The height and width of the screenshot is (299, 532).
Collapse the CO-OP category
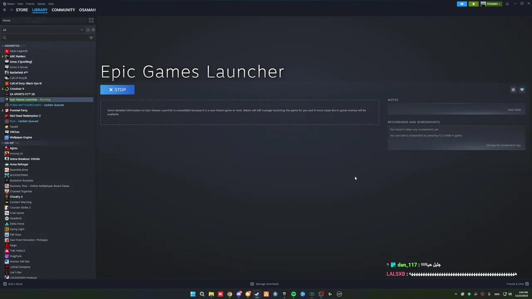tap(3, 143)
